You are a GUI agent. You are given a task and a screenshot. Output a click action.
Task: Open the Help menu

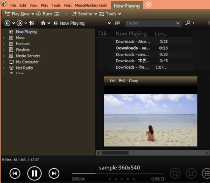pyautogui.click(x=68, y=6)
